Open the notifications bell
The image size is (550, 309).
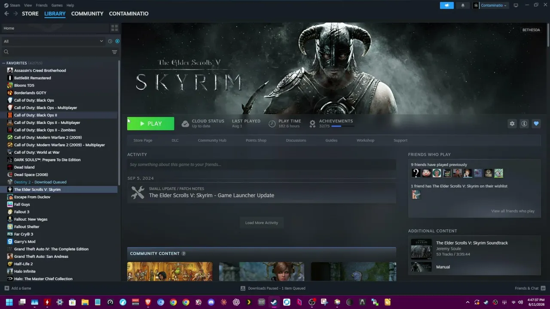coord(463,5)
